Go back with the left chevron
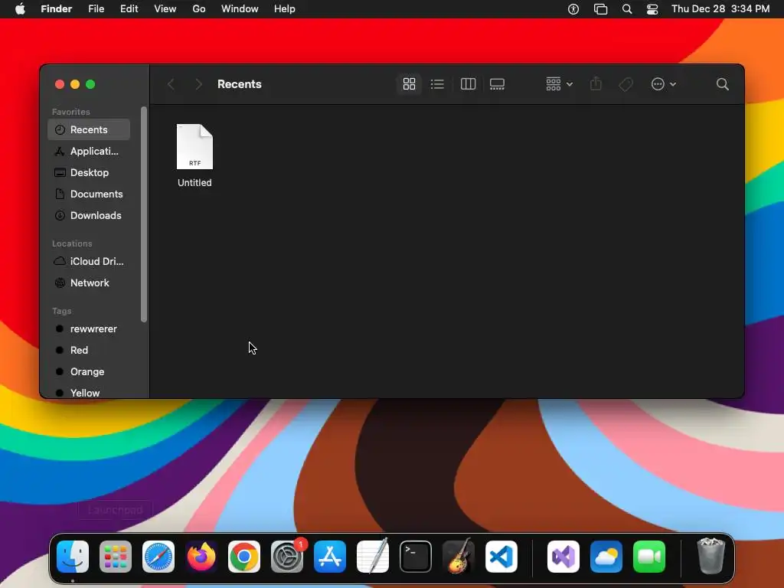 (171, 84)
